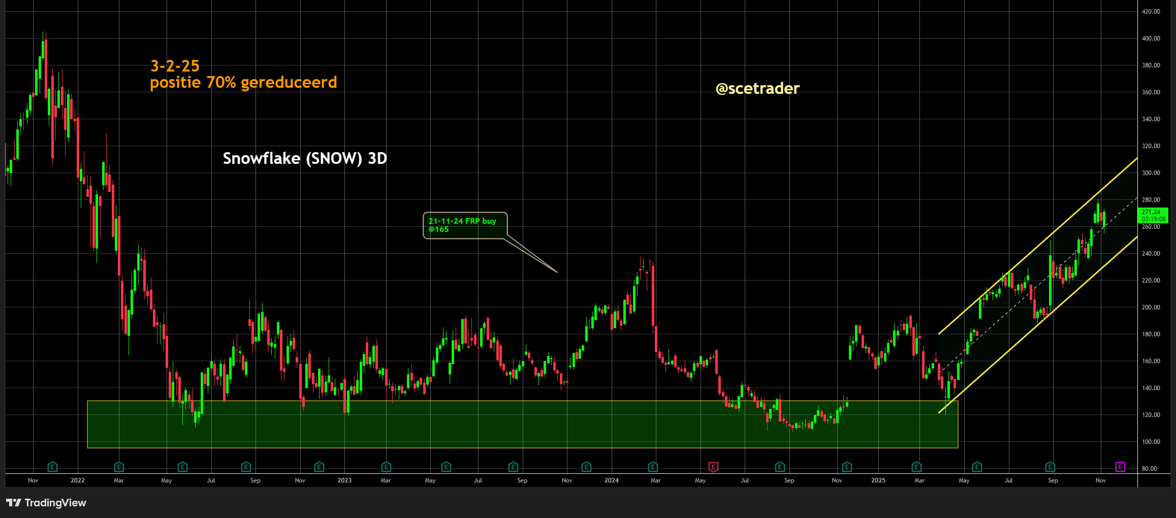Click the 2024 label on time axis
This screenshot has width=1176, height=518.
point(611,480)
